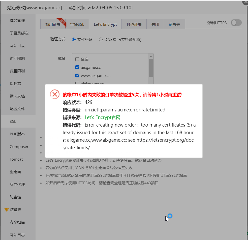Uncheck the aixgame.cc checkbox
Viewport: 248px width, 240px height.
(x=77, y=67)
